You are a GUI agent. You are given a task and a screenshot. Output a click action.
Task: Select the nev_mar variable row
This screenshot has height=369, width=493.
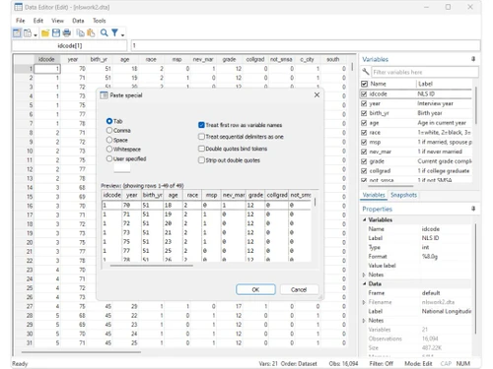[416, 152]
